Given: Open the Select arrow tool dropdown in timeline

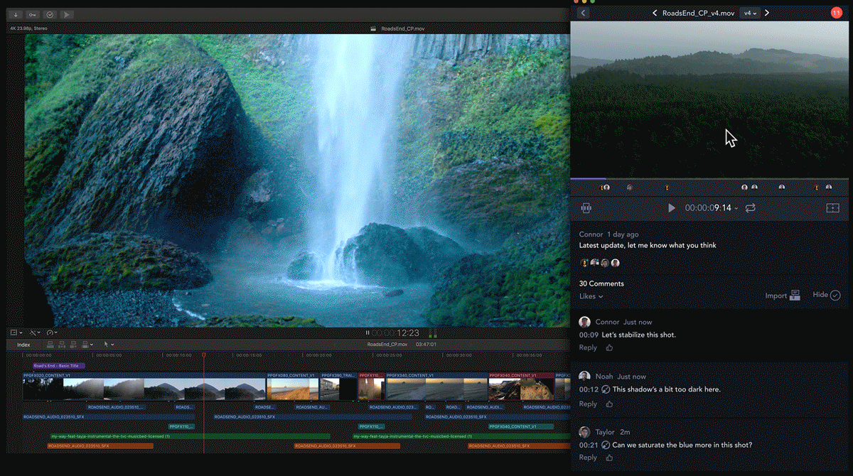Looking at the screenshot, I should [108, 345].
